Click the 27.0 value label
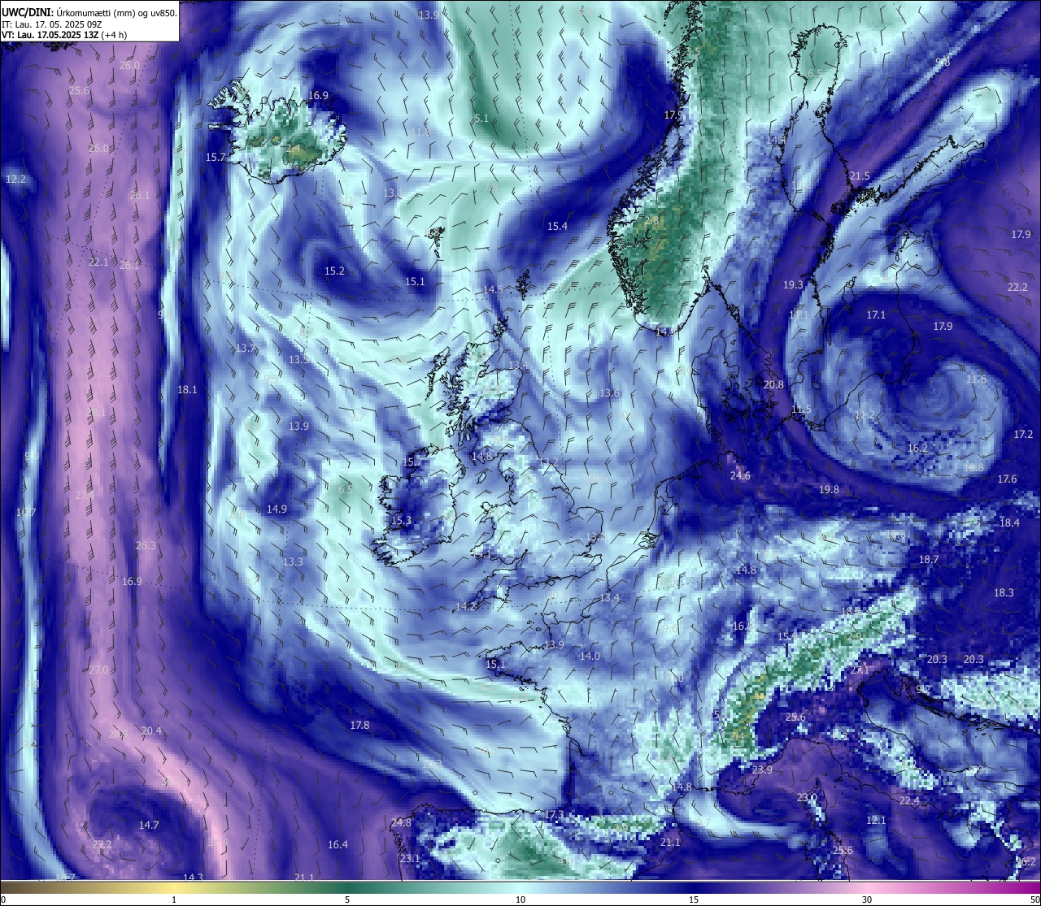This screenshot has width=1041, height=906. point(98,670)
